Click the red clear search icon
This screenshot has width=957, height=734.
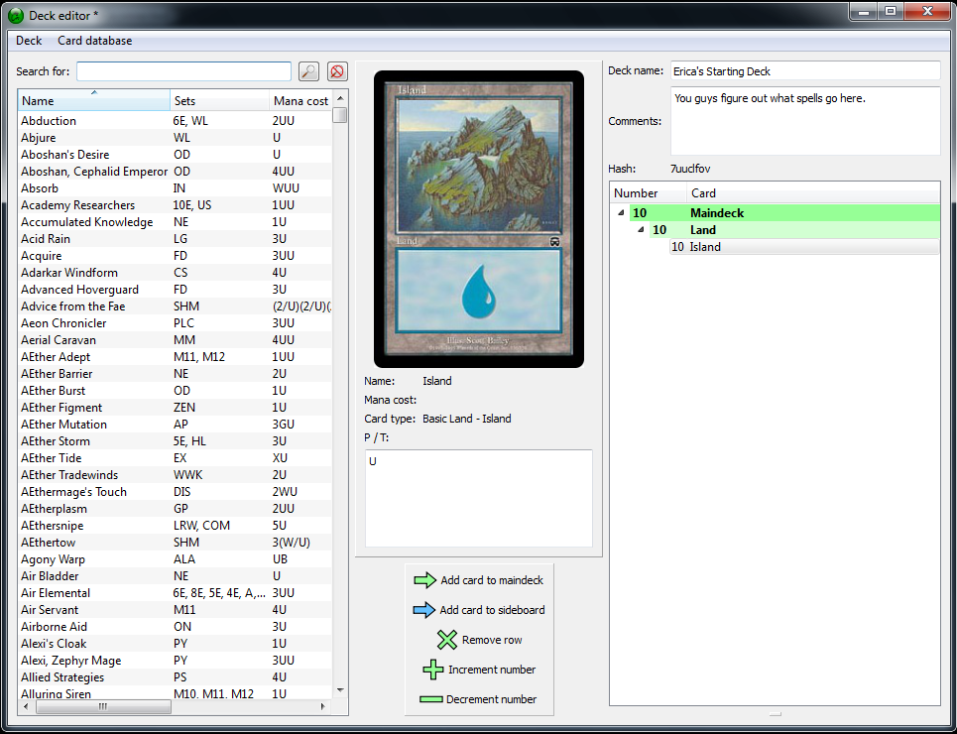point(338,71)
